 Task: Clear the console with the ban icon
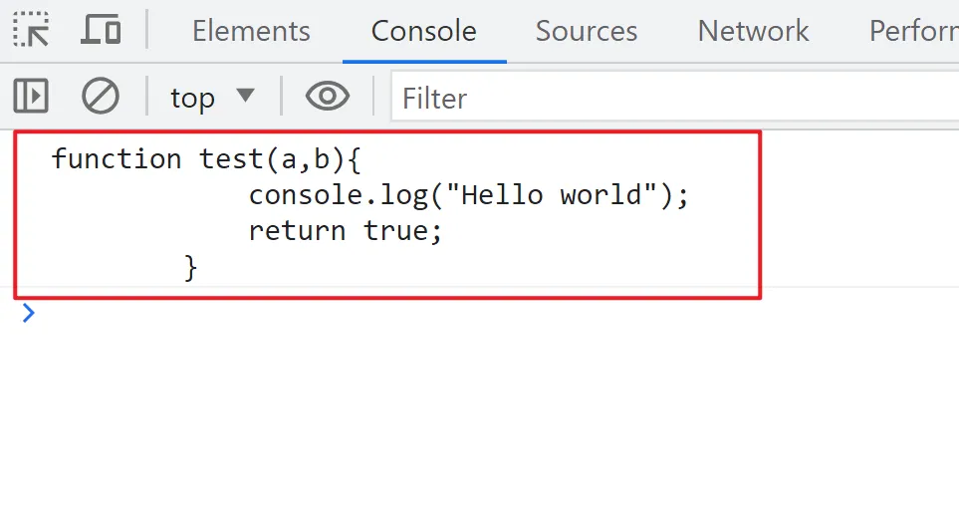coord(100,97)
